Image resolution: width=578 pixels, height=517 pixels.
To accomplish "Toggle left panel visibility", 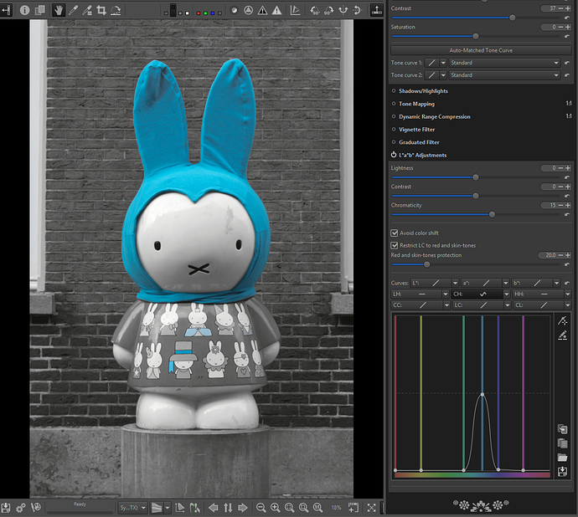I will click(x=6, y=10).
